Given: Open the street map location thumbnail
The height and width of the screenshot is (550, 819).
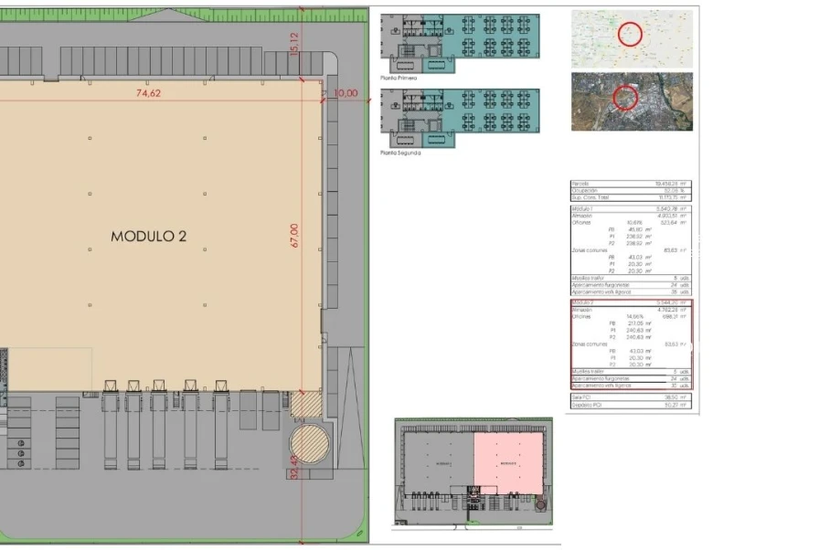Looking at the screenshot, I should (632, 38).
